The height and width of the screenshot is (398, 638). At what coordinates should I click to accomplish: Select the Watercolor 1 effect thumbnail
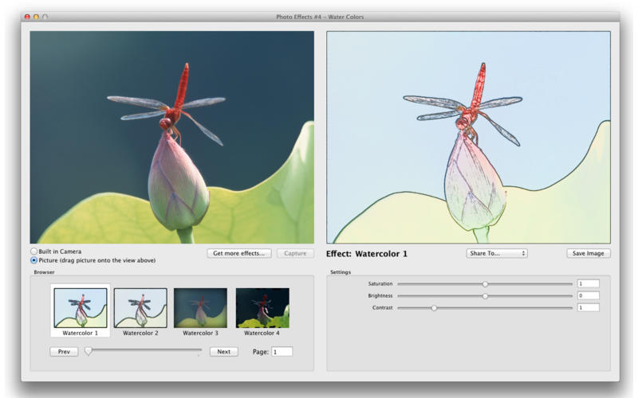pyautogui.click(x=81, y=307)
